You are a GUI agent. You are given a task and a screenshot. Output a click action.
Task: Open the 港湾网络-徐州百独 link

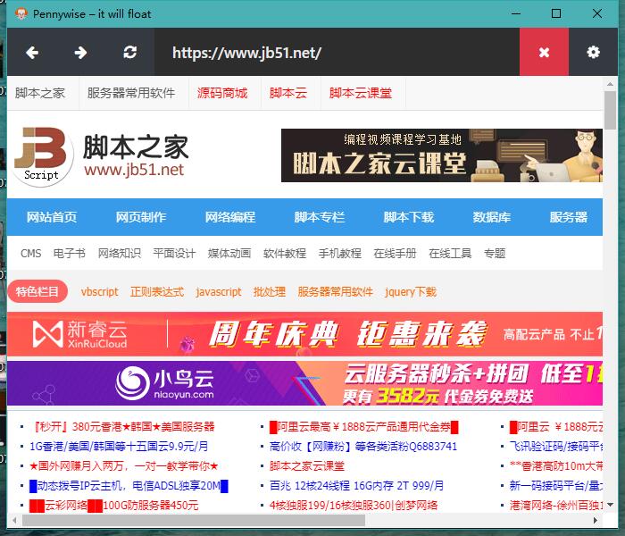click(x=556, y=506)
